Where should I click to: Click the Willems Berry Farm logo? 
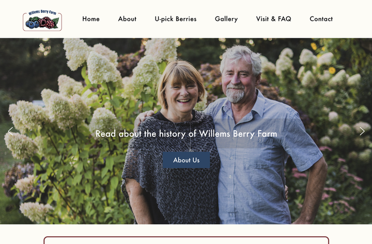tap(42, 20)
